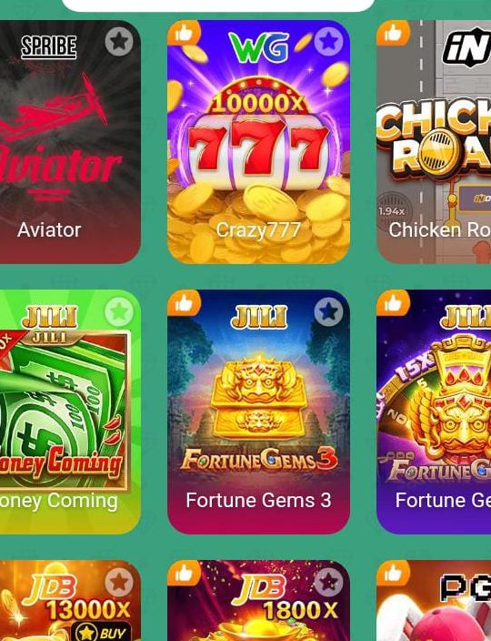
Task: Click thumbs-up badge on Crazy777 card
Action: click(184, 33)
